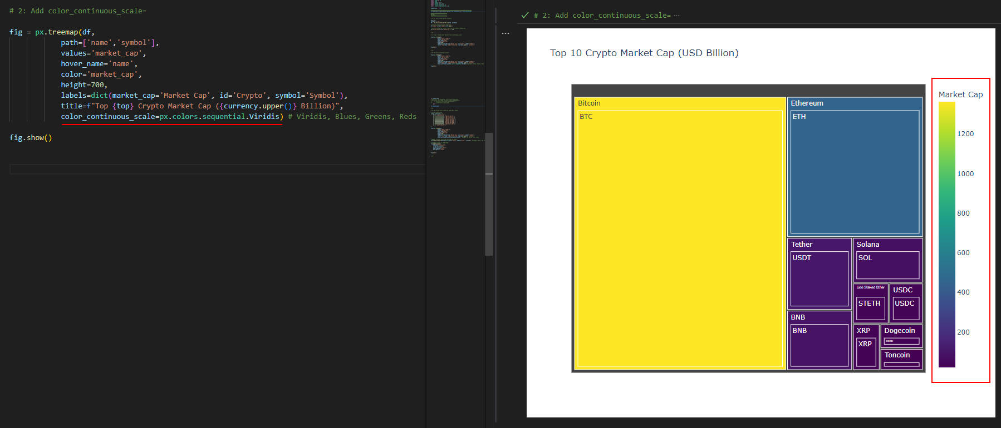The image size is (1001, 428).
Task: Place cursor on 'color_continuous_scale=' code line
Action: (x=172, y=117)
